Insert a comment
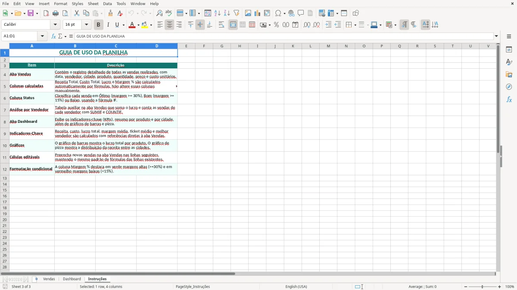The width and height of the screenshot is (517, 290). coord(301,13)
